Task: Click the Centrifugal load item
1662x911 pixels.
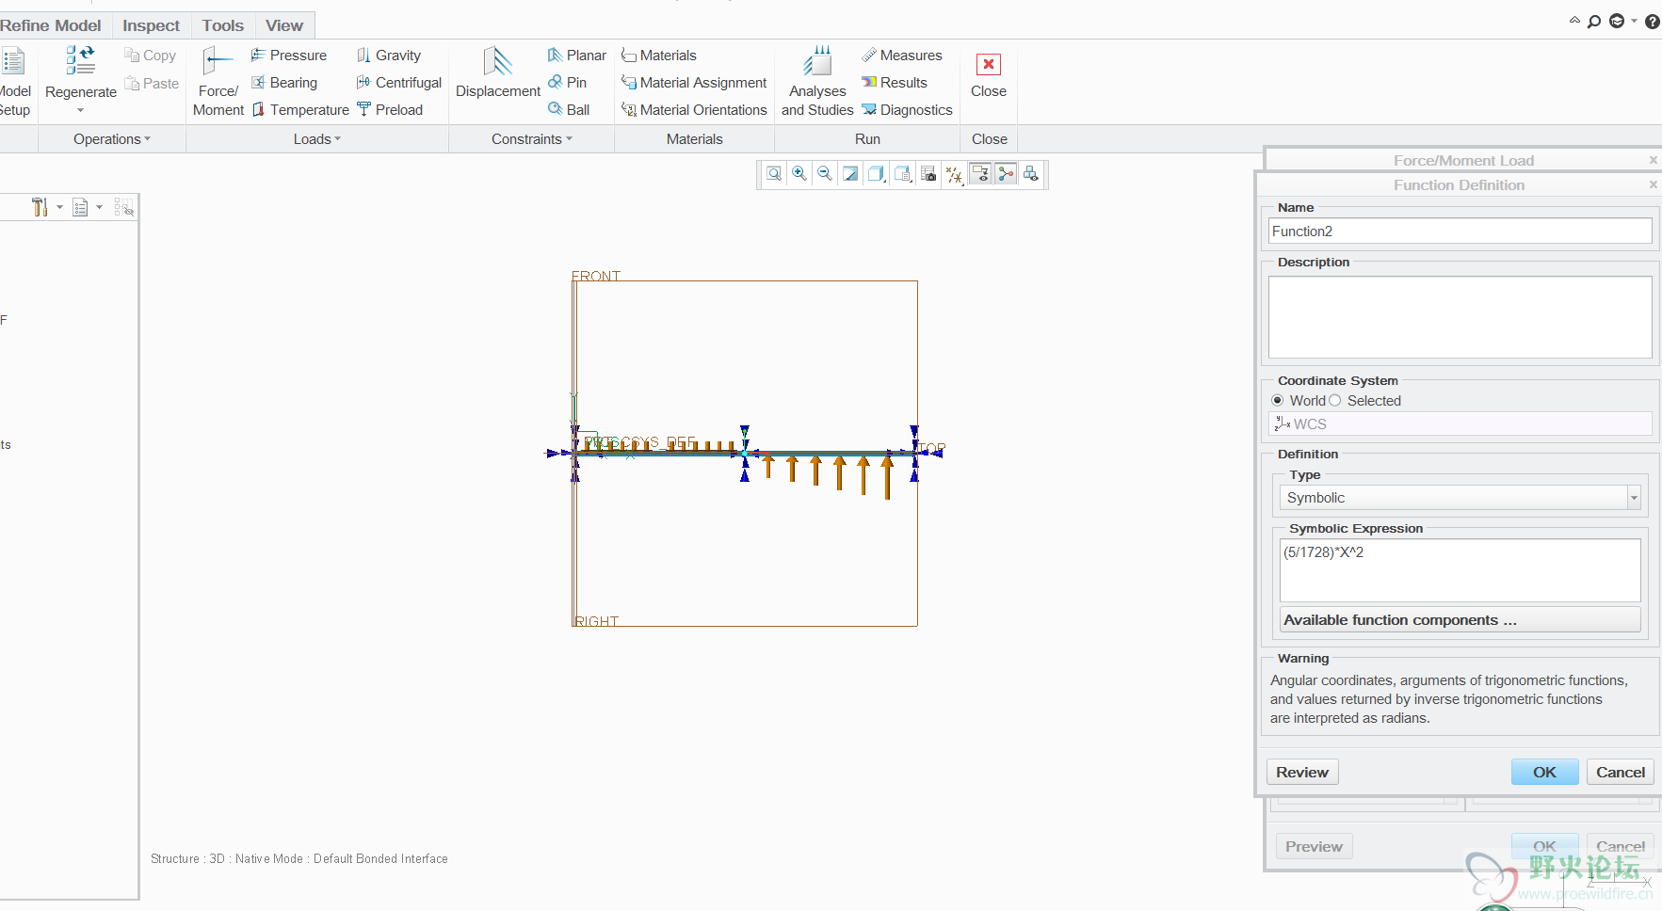Action: click(x=399, y=83)
